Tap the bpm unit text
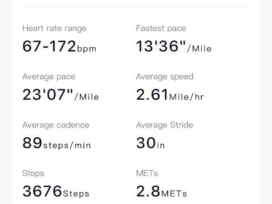Screen dimensions: 272x204 click(87, 49)
